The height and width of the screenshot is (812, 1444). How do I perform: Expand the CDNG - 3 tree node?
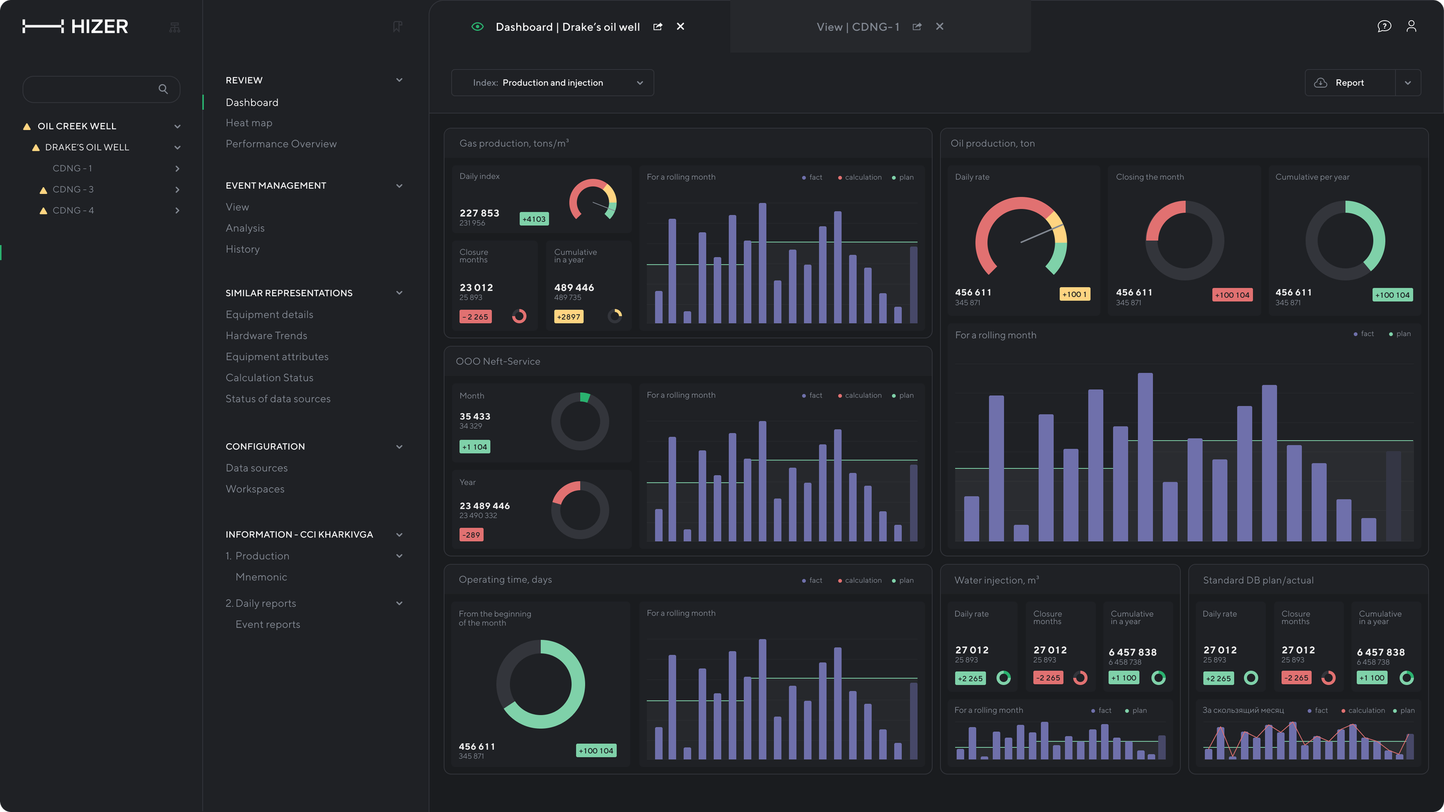[x=177, y=189]
